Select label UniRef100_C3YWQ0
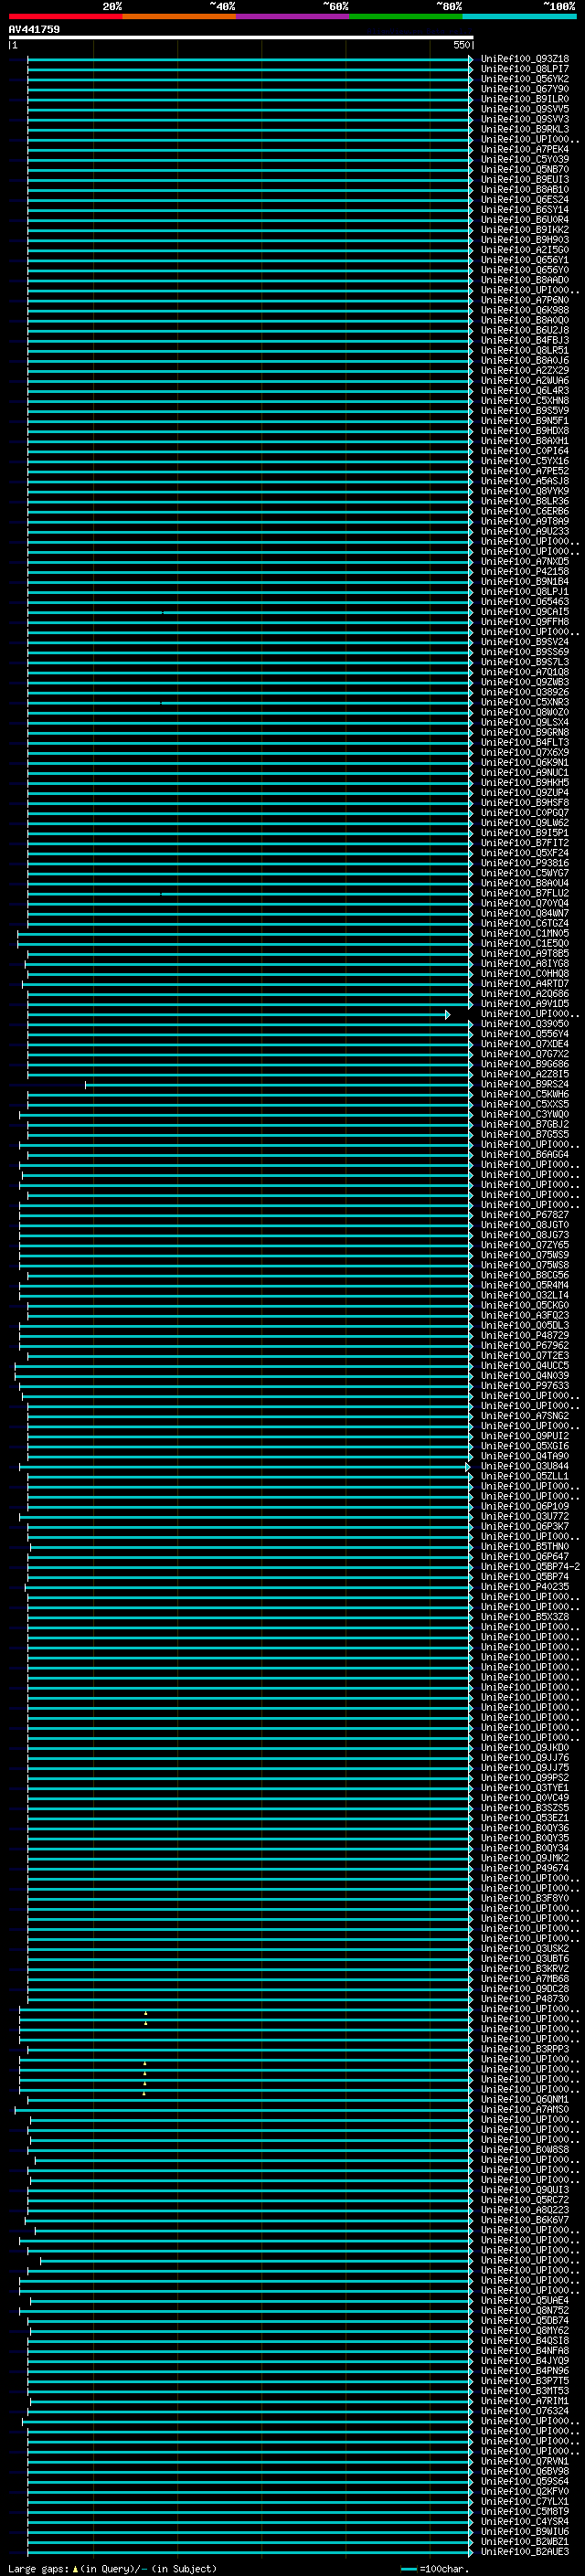 [524, 1115]
